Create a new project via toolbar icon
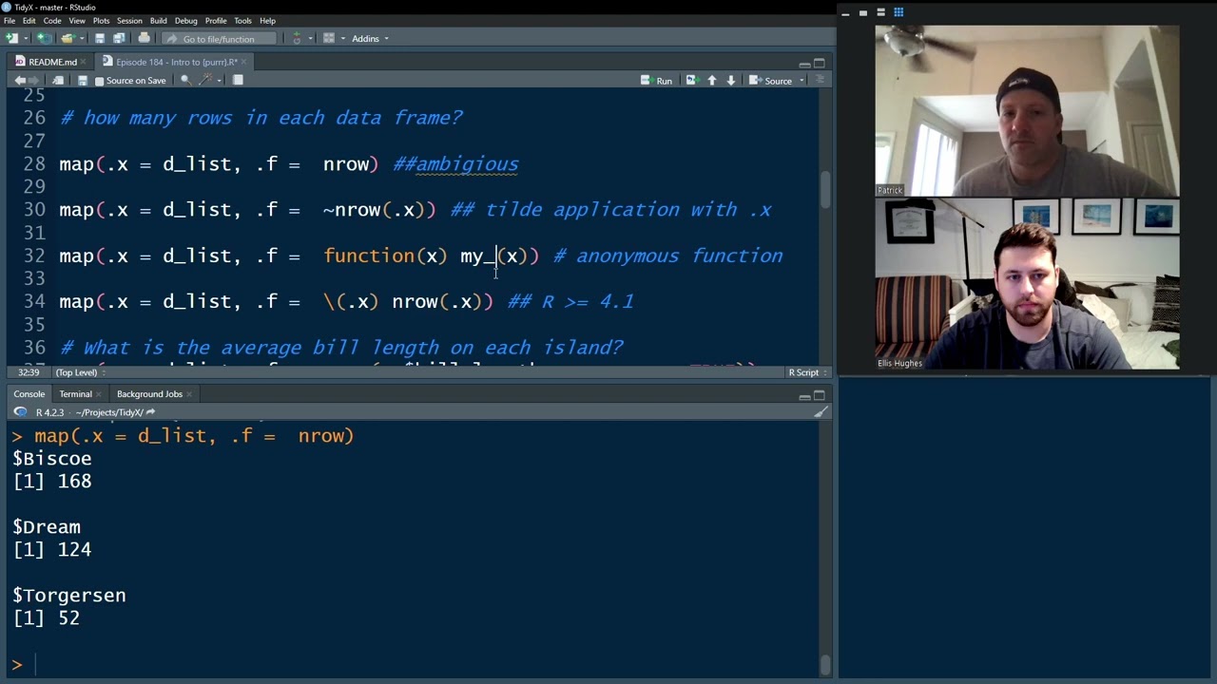The width and height of the screenshot is (1217, 684). click(43, 38)
